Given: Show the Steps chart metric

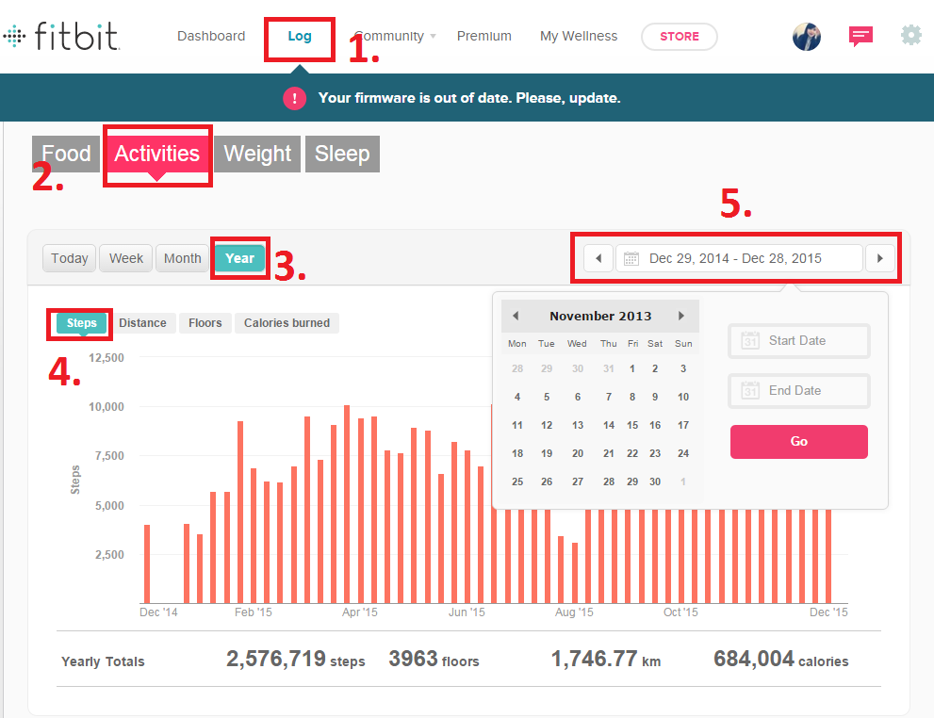Looking at the screenshot, I should click(x=82, y=322).
